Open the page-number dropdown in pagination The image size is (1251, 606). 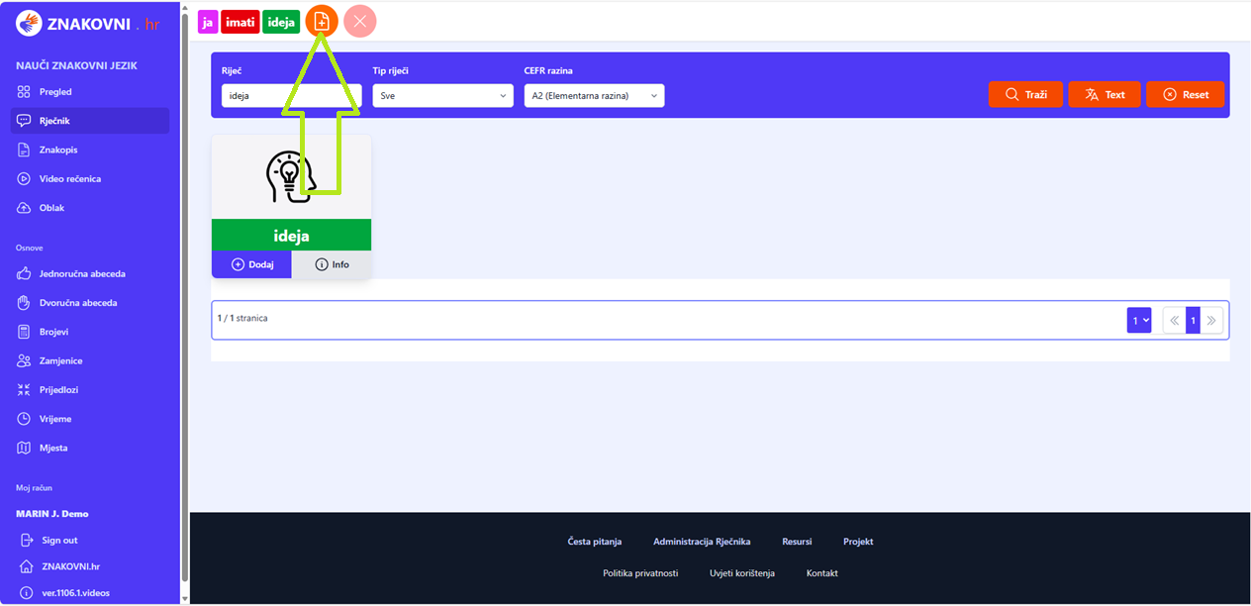pos(1139,320)
